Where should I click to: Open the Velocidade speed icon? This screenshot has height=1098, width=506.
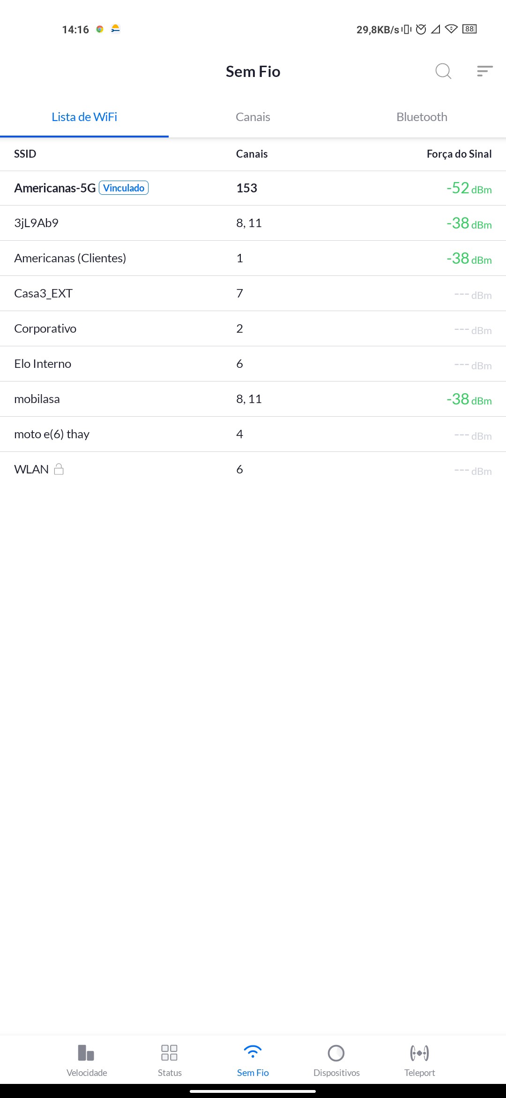point(87,1053)
